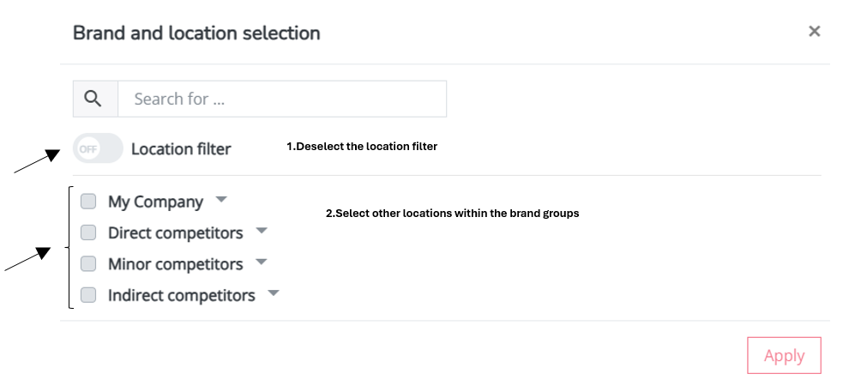The width and height of the screenshot is (849, 386).
Task: Click the magnifying glass search icon
Action: (93, 99)
